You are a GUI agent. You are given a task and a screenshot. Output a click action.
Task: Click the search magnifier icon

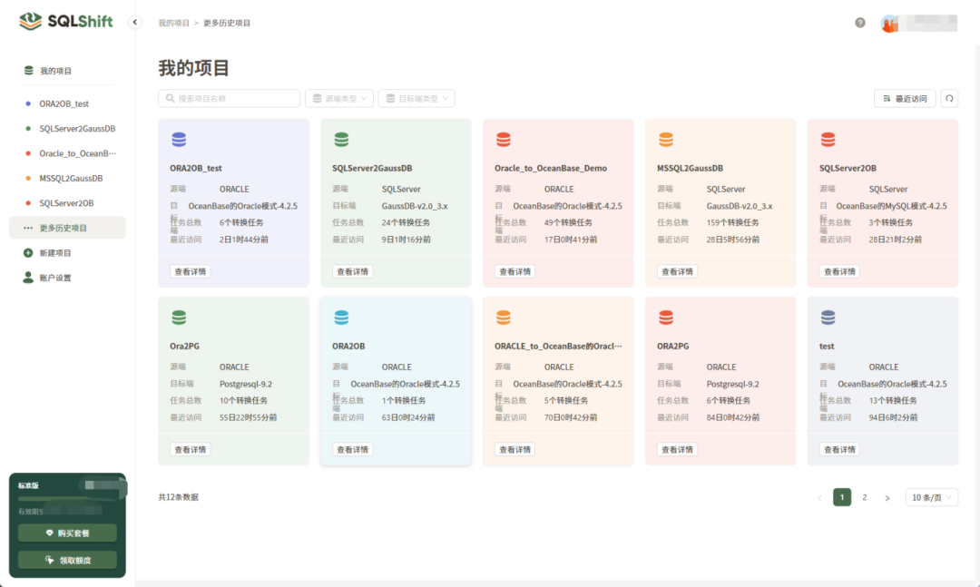170,98
